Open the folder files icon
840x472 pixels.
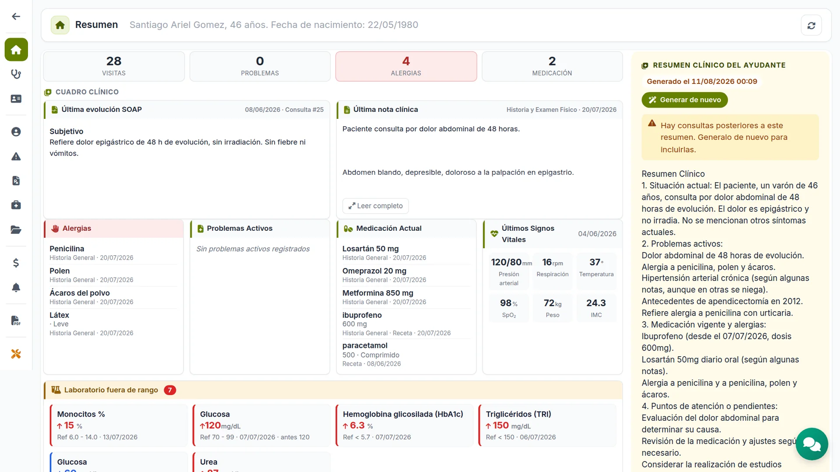coord(16,230)
